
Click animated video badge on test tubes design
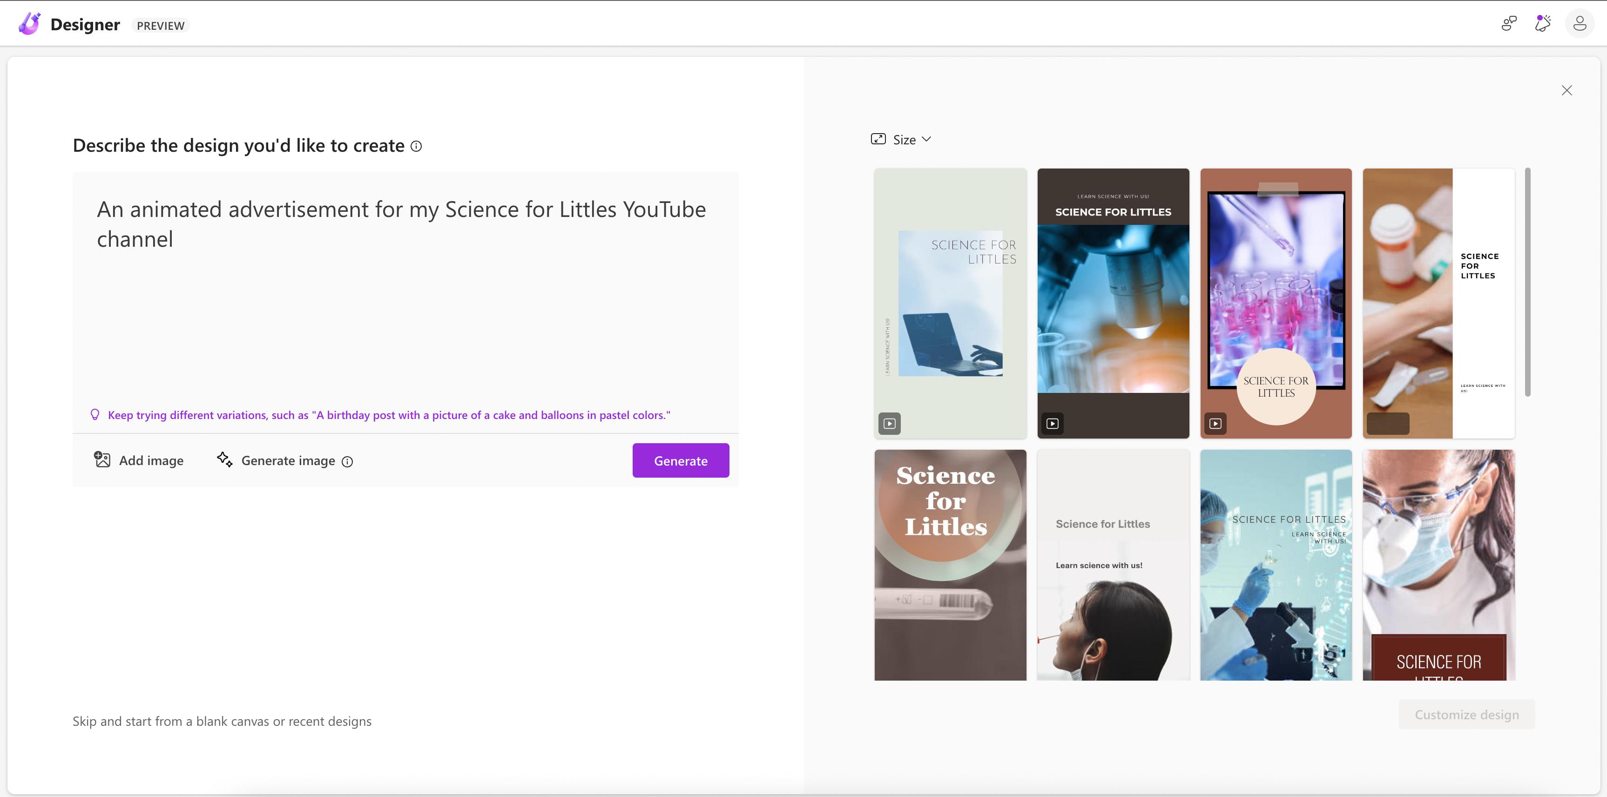[1215, 424]
